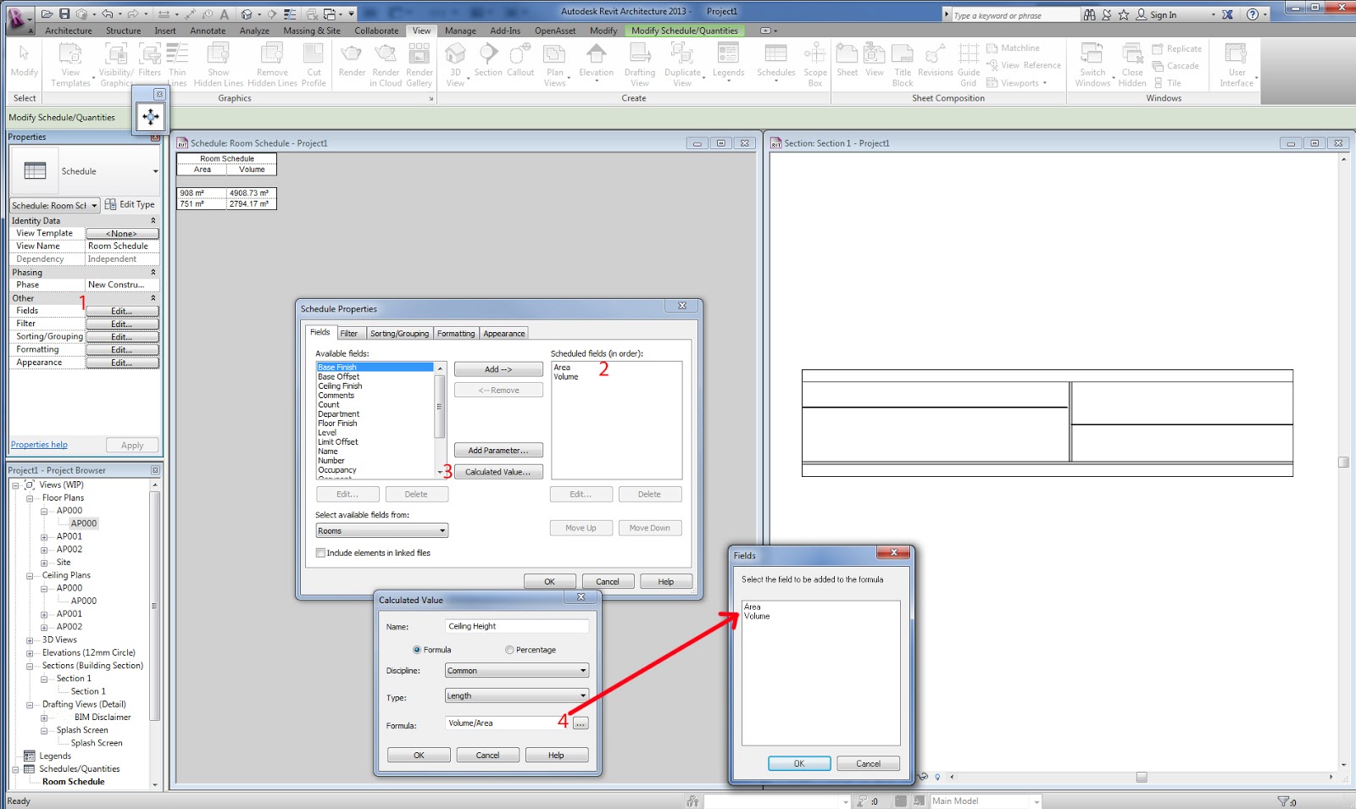
Task: Click the Properties help link
Action: coord(38,444)
